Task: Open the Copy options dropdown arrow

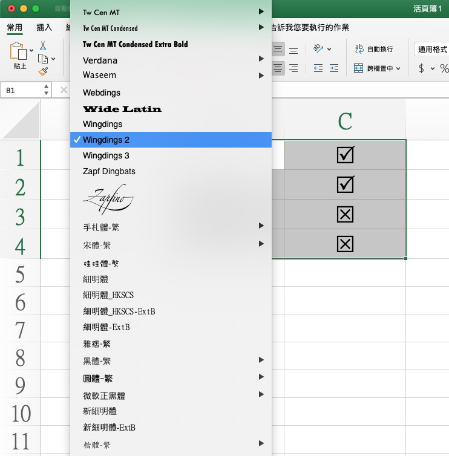Action: 53,59
